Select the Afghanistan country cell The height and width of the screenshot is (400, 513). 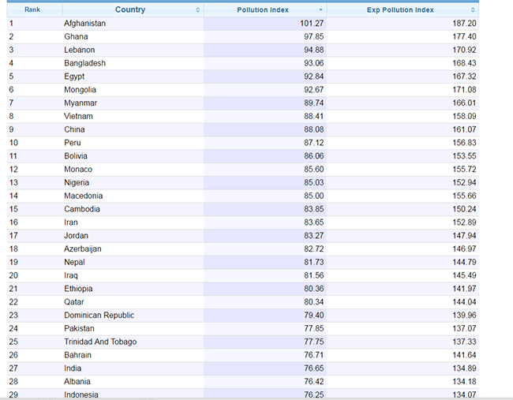[85, 24]
